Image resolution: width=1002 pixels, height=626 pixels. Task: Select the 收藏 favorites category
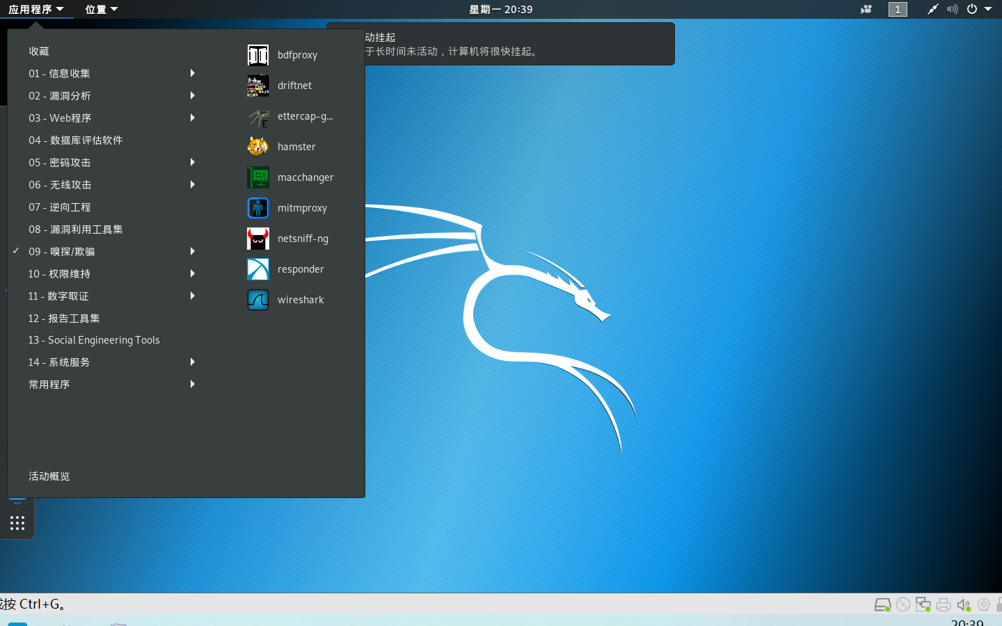point(39,51)
